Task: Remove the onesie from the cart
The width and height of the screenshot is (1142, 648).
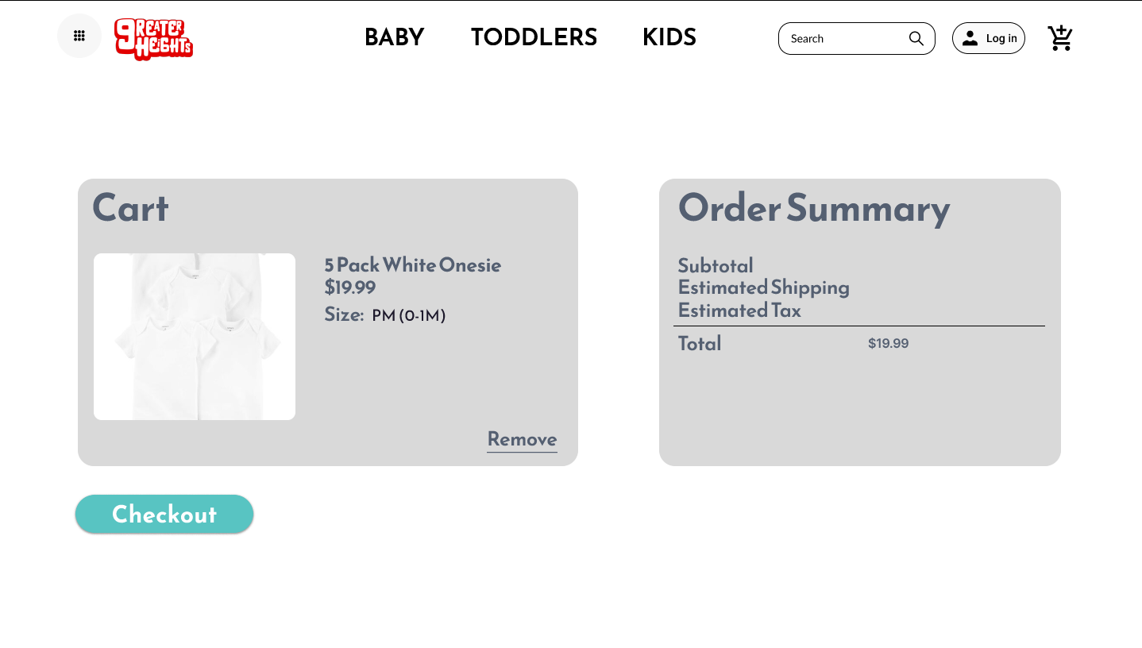Action: point(522,439)
